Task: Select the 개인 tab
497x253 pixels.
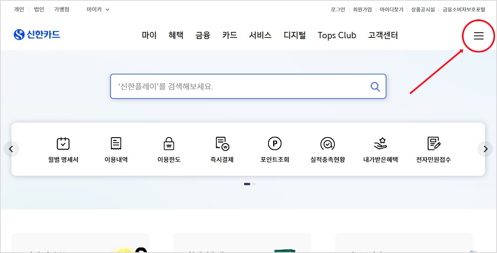Action: point(19,9)
